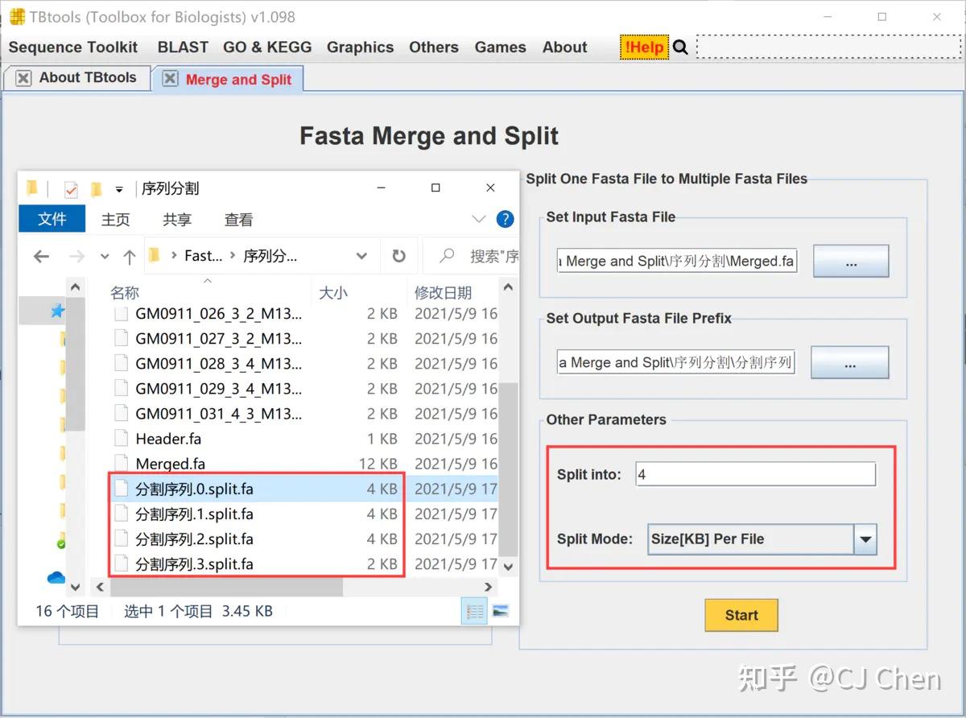Switch to details view in status bar

[x=474, y=611]
